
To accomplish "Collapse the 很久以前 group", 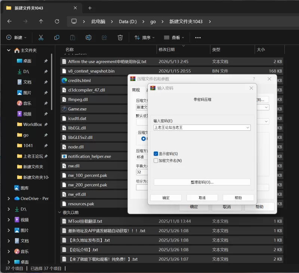I will (x=59, y=212).
